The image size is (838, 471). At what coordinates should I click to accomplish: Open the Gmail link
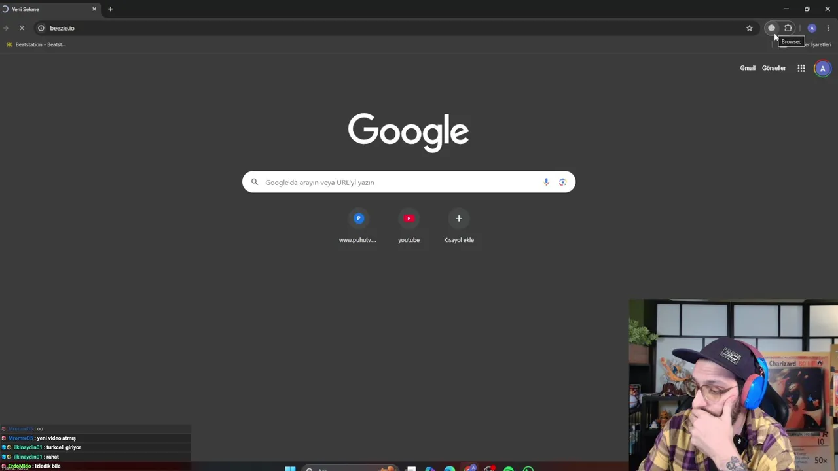(x=748, y=68)
